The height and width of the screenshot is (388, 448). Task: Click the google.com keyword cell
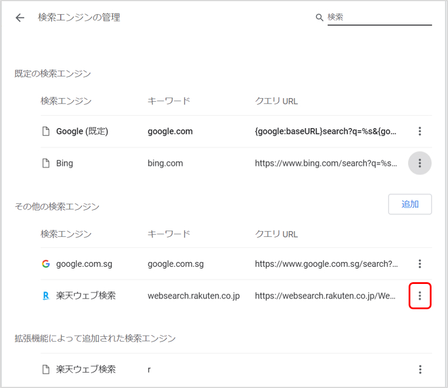coord(170,132)
